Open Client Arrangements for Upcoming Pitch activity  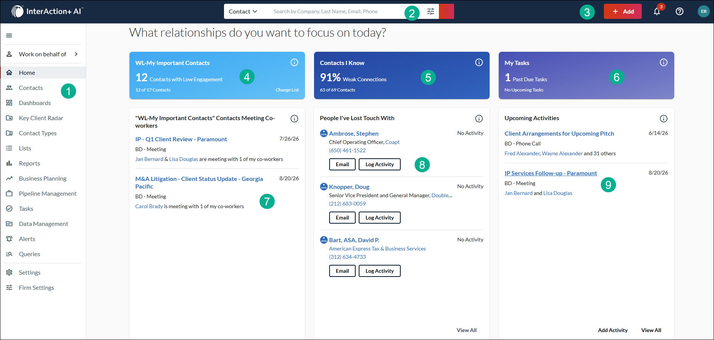click(559, 134)
